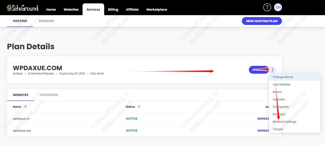Choose Cancel from the dropdown menu
The image size is (325, 145).
pyautogui.click(x=294, y=129)
